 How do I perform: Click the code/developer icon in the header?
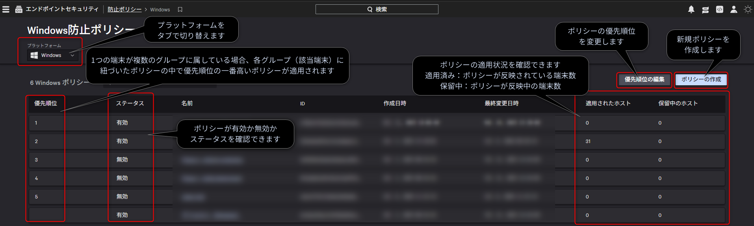[x=719, y=9]
